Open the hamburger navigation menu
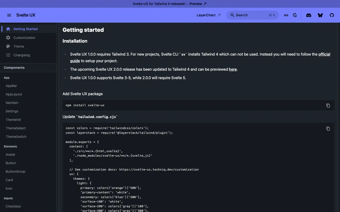The width and height of the screenshot is (340, 212). click(9, 15)
